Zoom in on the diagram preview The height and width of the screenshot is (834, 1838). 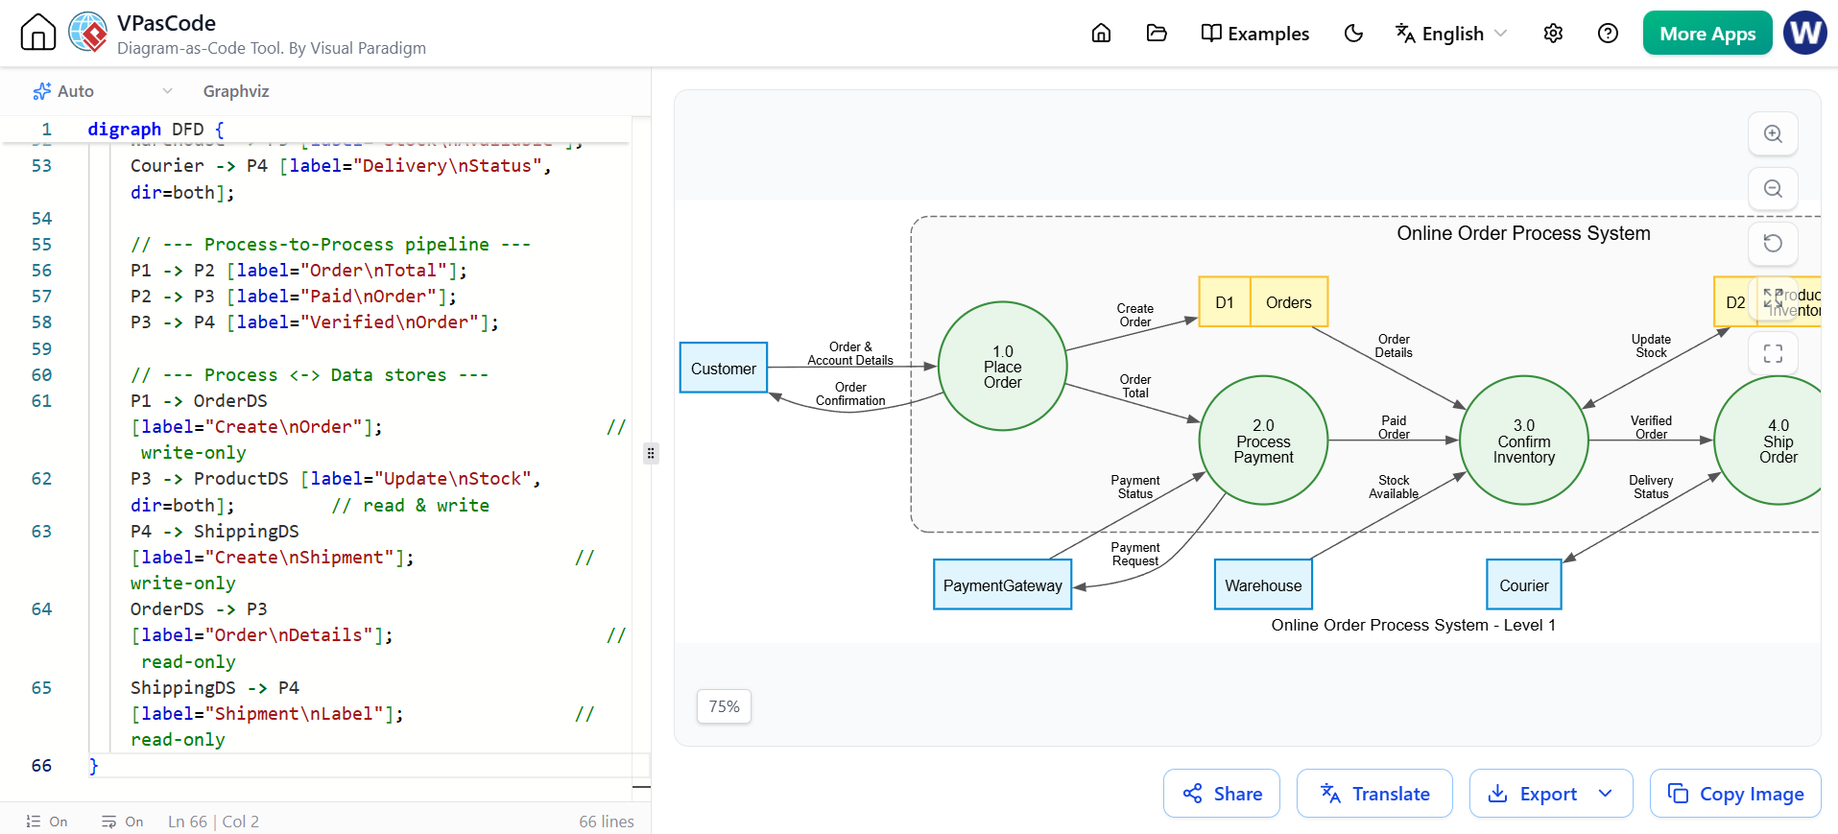coord(1773,134)
